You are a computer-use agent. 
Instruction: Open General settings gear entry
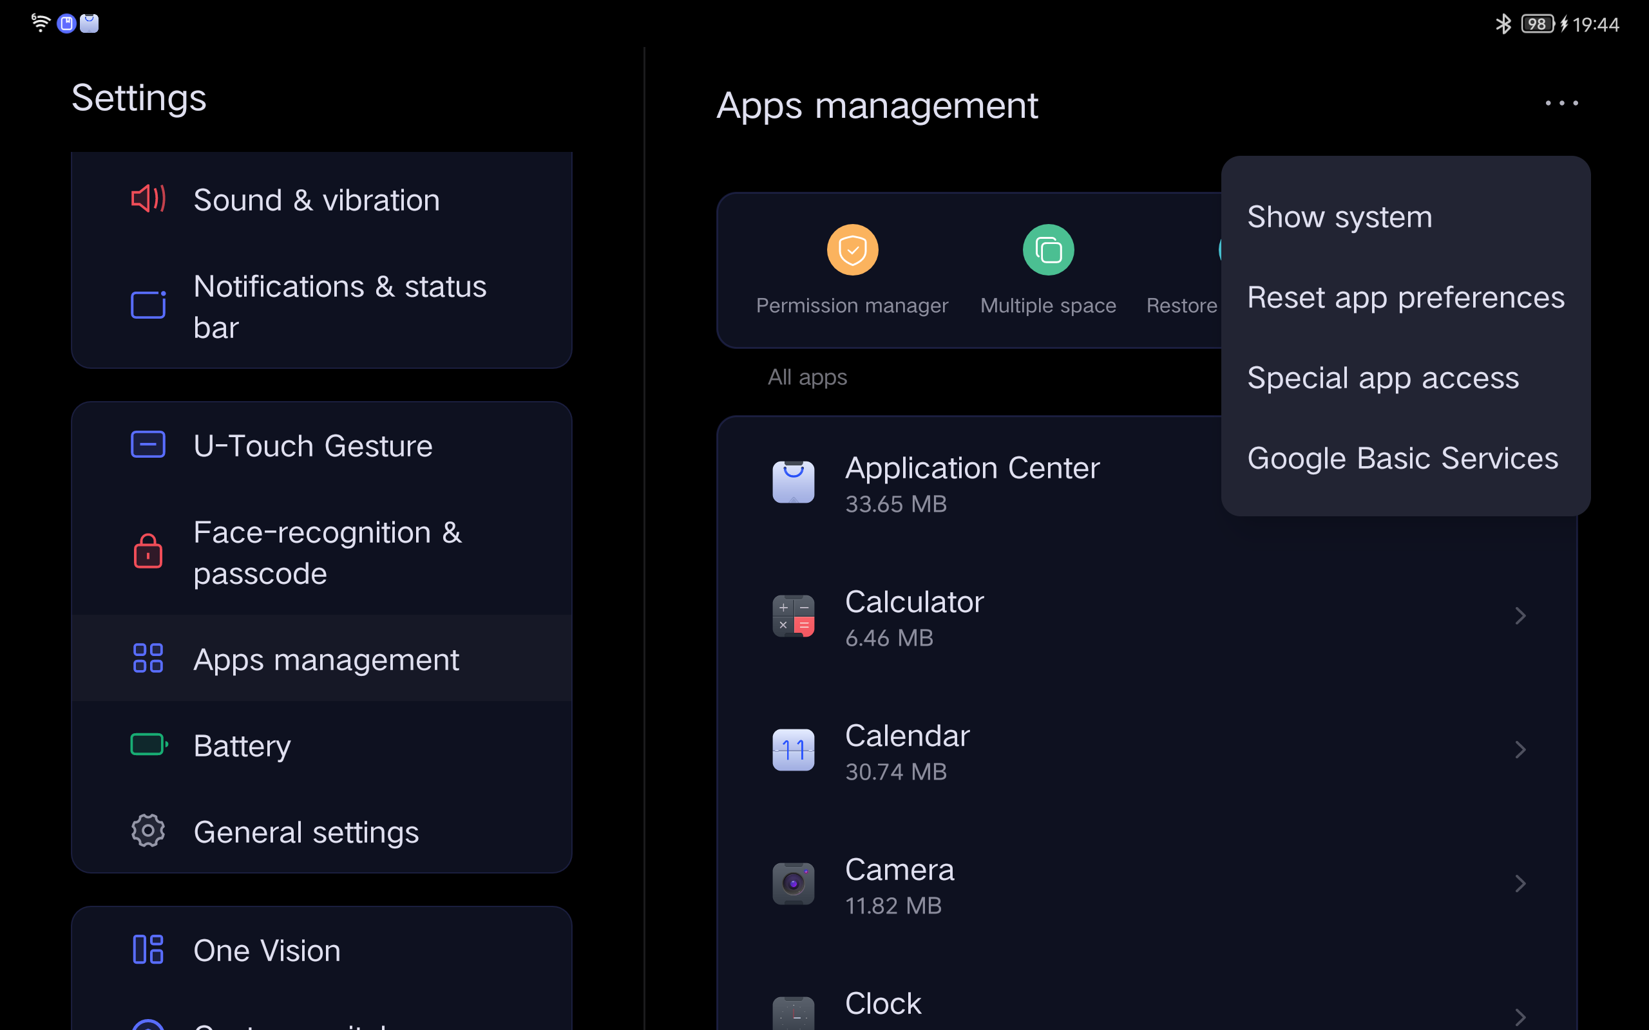[x=305, y=832]
